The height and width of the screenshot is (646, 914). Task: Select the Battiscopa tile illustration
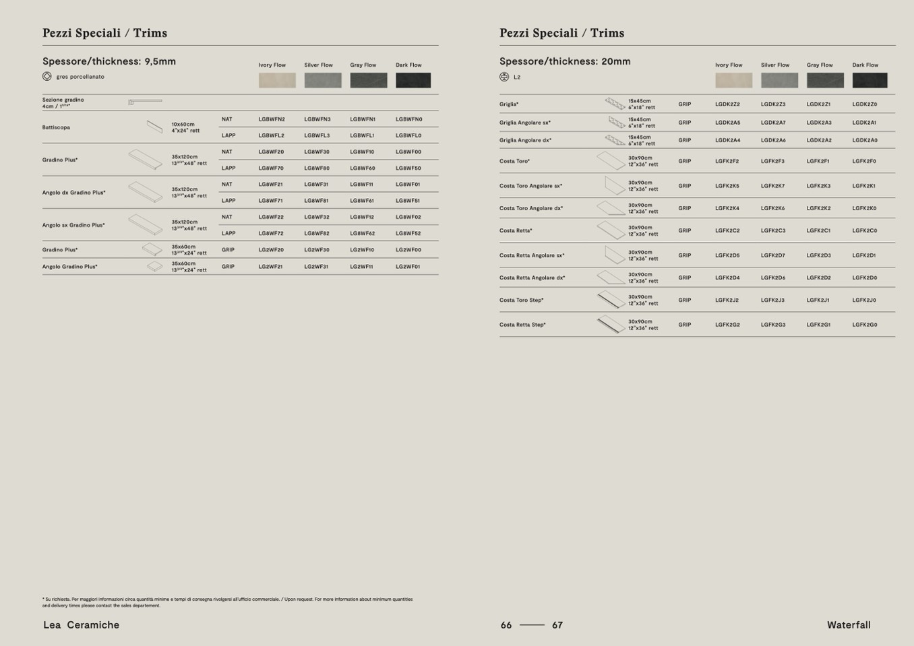154,127
